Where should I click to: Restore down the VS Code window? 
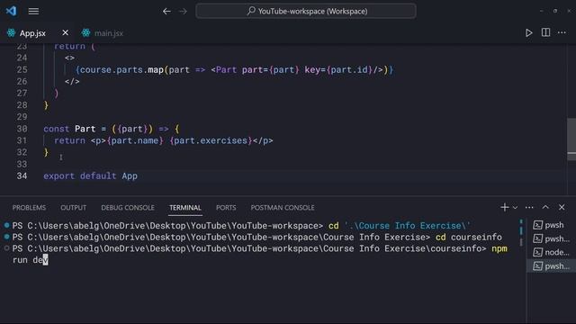[555, 11]
